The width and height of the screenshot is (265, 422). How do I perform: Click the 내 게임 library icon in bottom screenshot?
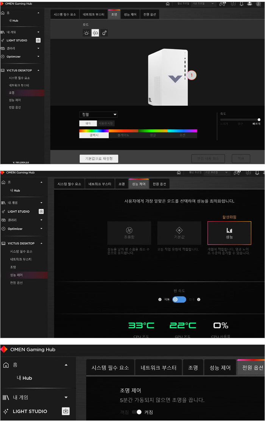pyautogui.click(x=6, y=397)
